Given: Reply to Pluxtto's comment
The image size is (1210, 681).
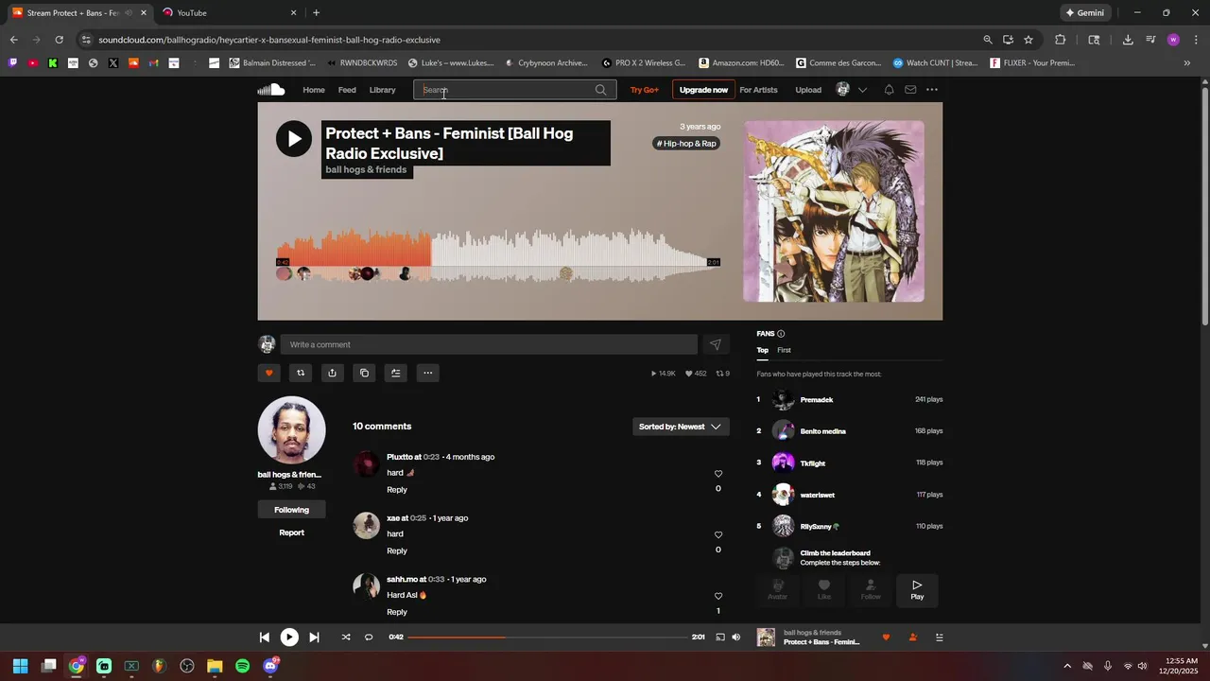Looking at the screenshot, I should (x=397, y=490).
